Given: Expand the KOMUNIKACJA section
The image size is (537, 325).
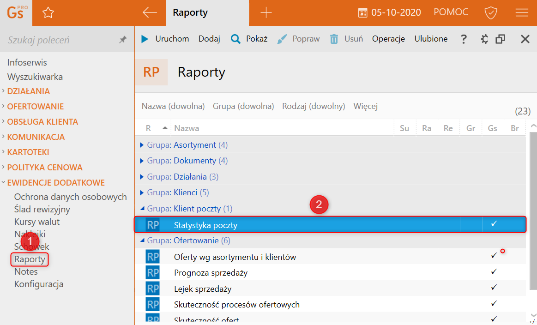Looking at the screenshot, I should point(3,136).
